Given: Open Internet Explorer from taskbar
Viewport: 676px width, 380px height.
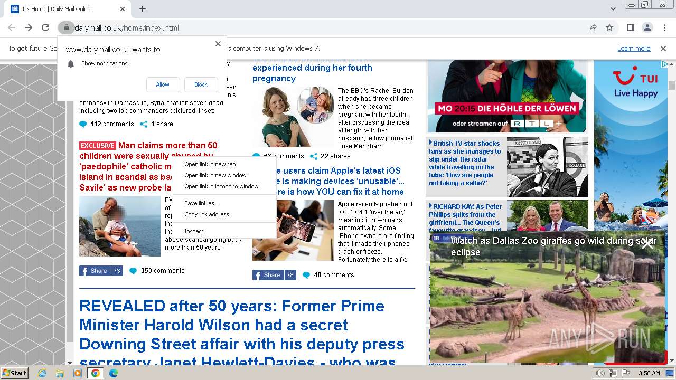Looking at the screenshot, I should coord(42,373).
